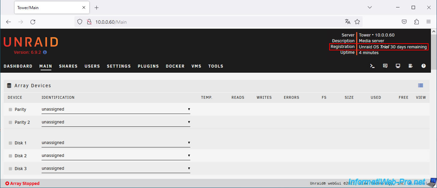The image size is (437, 188).
Task: Open the system info monitor icon
Action: tap(398, 66)
